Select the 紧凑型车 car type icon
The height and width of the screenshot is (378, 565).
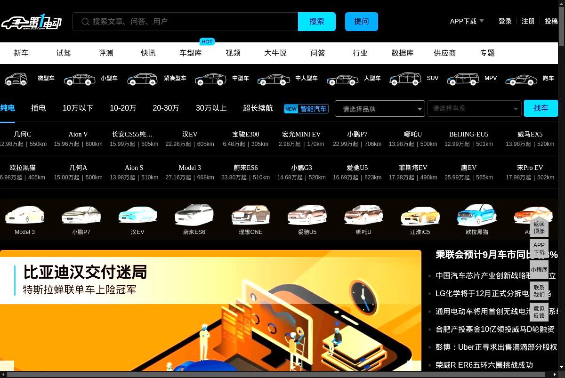(x=142, y=79)
